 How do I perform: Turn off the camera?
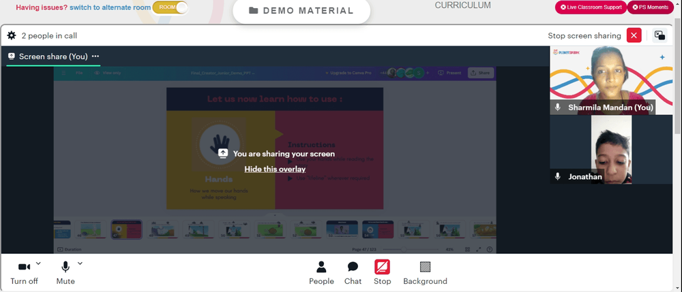pos(24,274)
